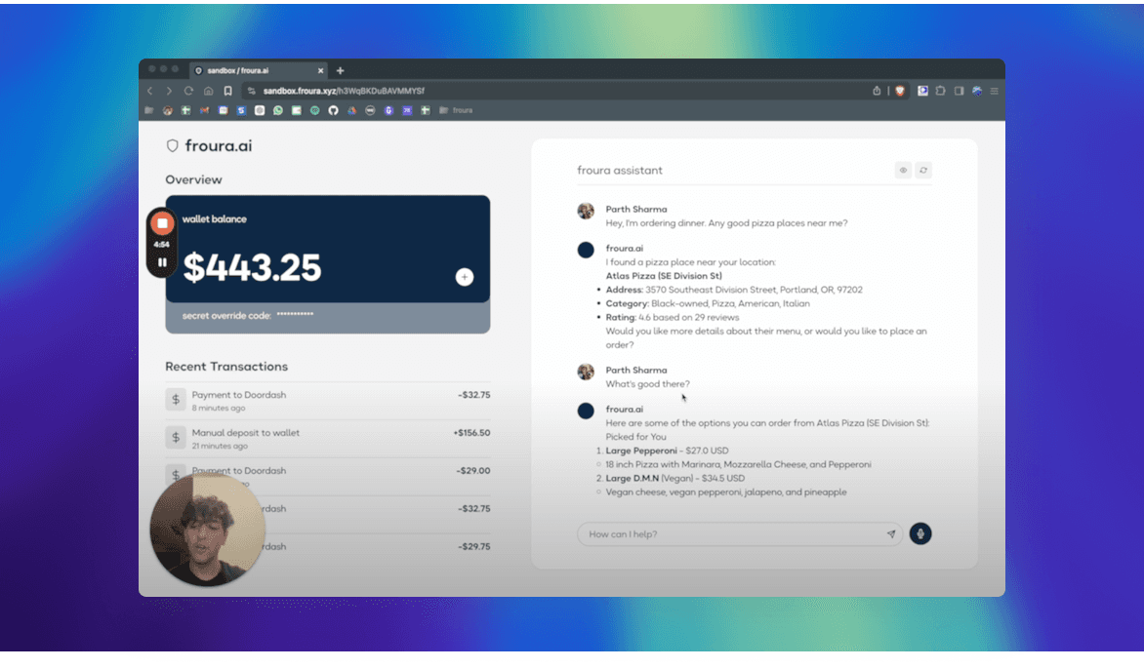Bookmark this page with the bookmark icon
The image size is (1144, 669).
[227, 91]
